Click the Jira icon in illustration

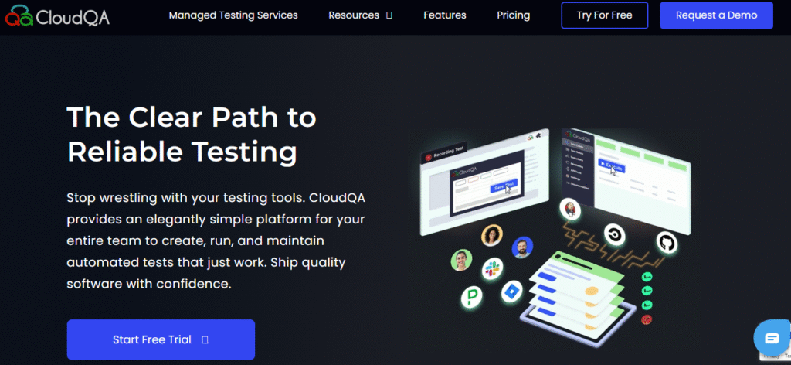511,292
